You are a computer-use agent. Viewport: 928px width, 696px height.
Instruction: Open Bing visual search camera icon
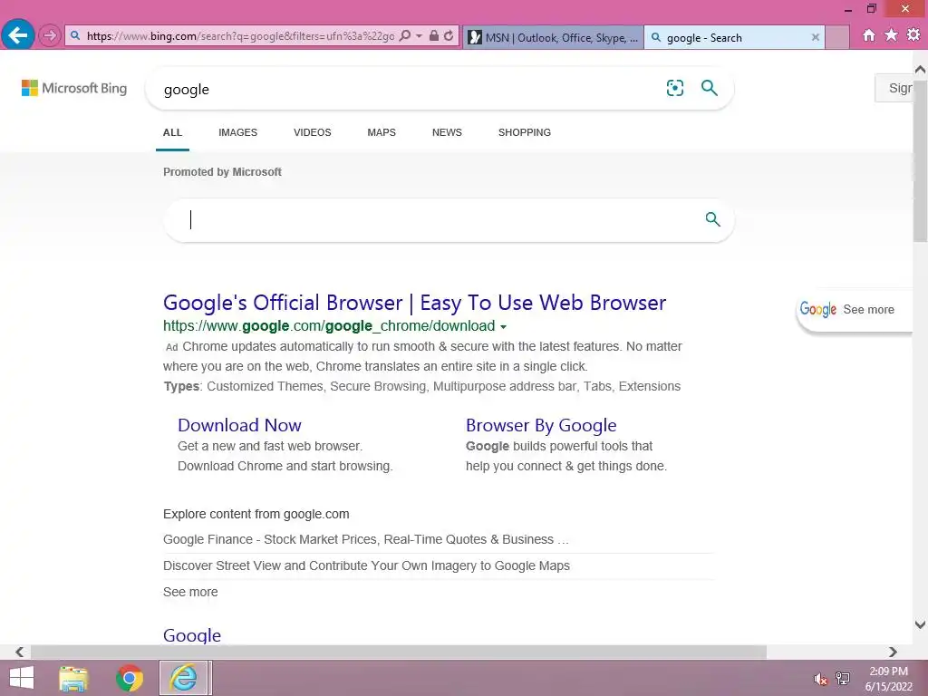click(x=674, y=88)
